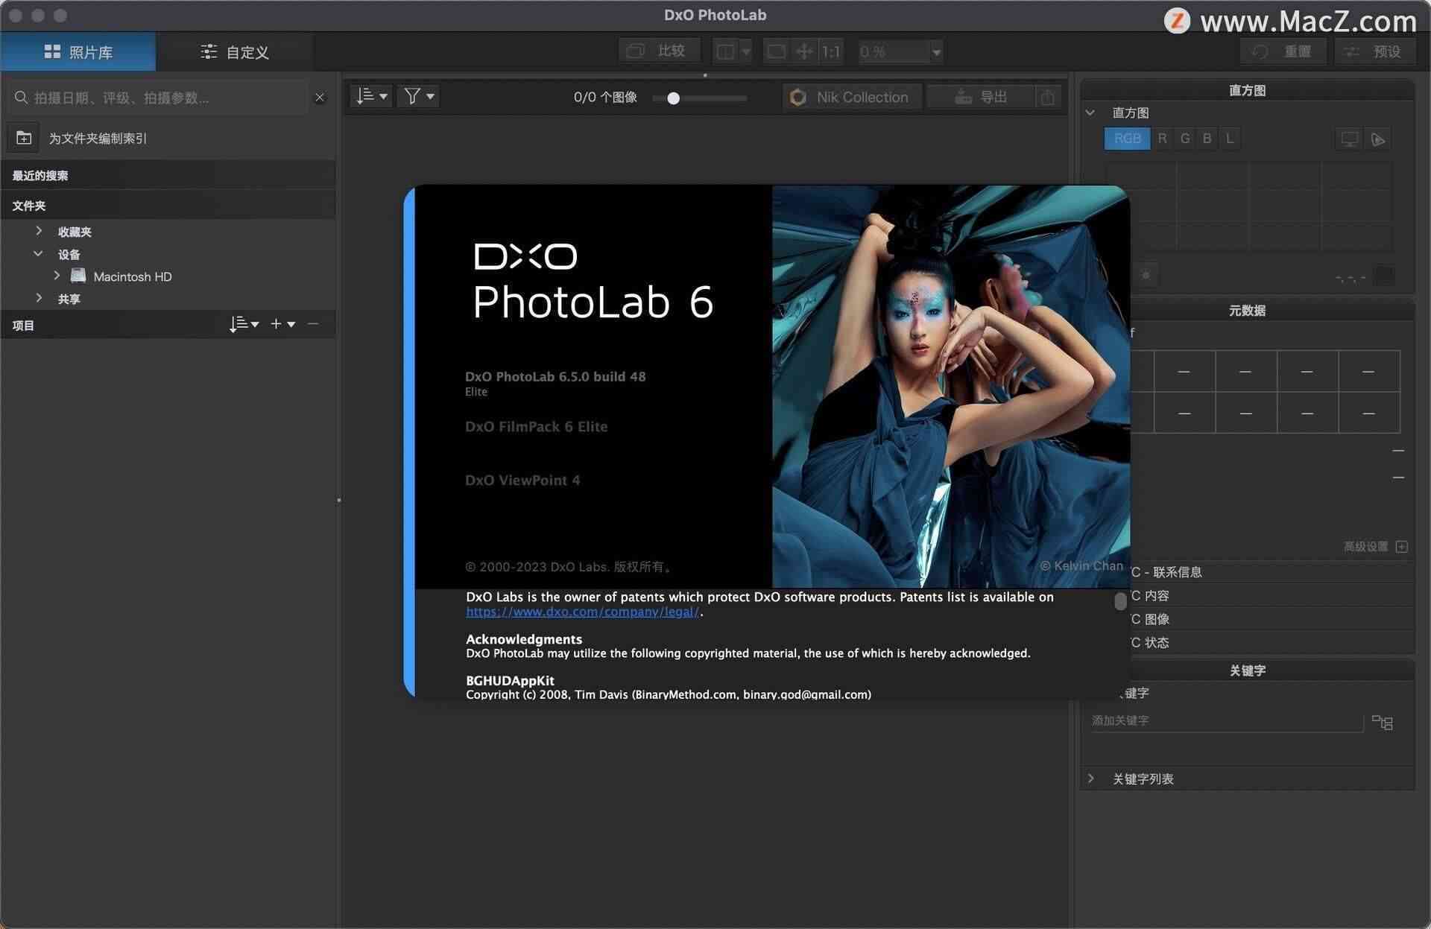This screenshot has height=929, width=1431.
Task: Click the DxO ViewPoint 4 text
Action: (x=522, y=481)
